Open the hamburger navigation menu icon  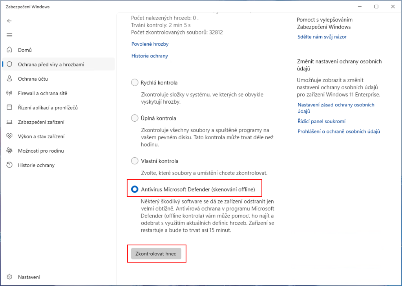click(9, 35)
